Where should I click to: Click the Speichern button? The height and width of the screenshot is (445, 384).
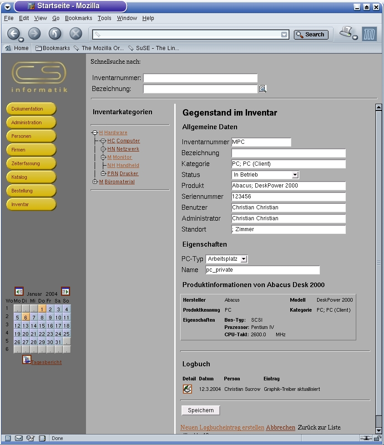click(201, 410)
